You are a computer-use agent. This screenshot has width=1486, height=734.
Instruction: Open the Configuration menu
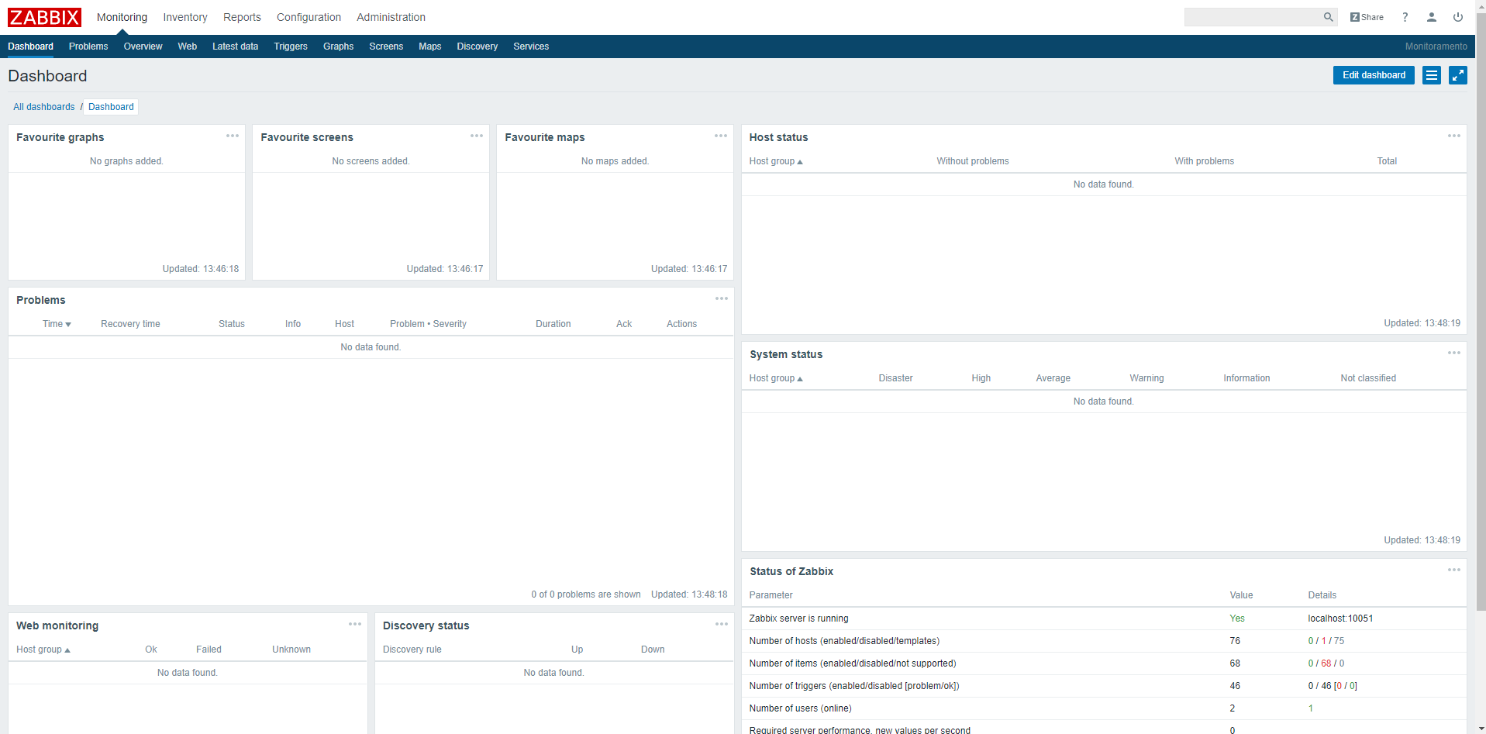[x=309, y=17]
